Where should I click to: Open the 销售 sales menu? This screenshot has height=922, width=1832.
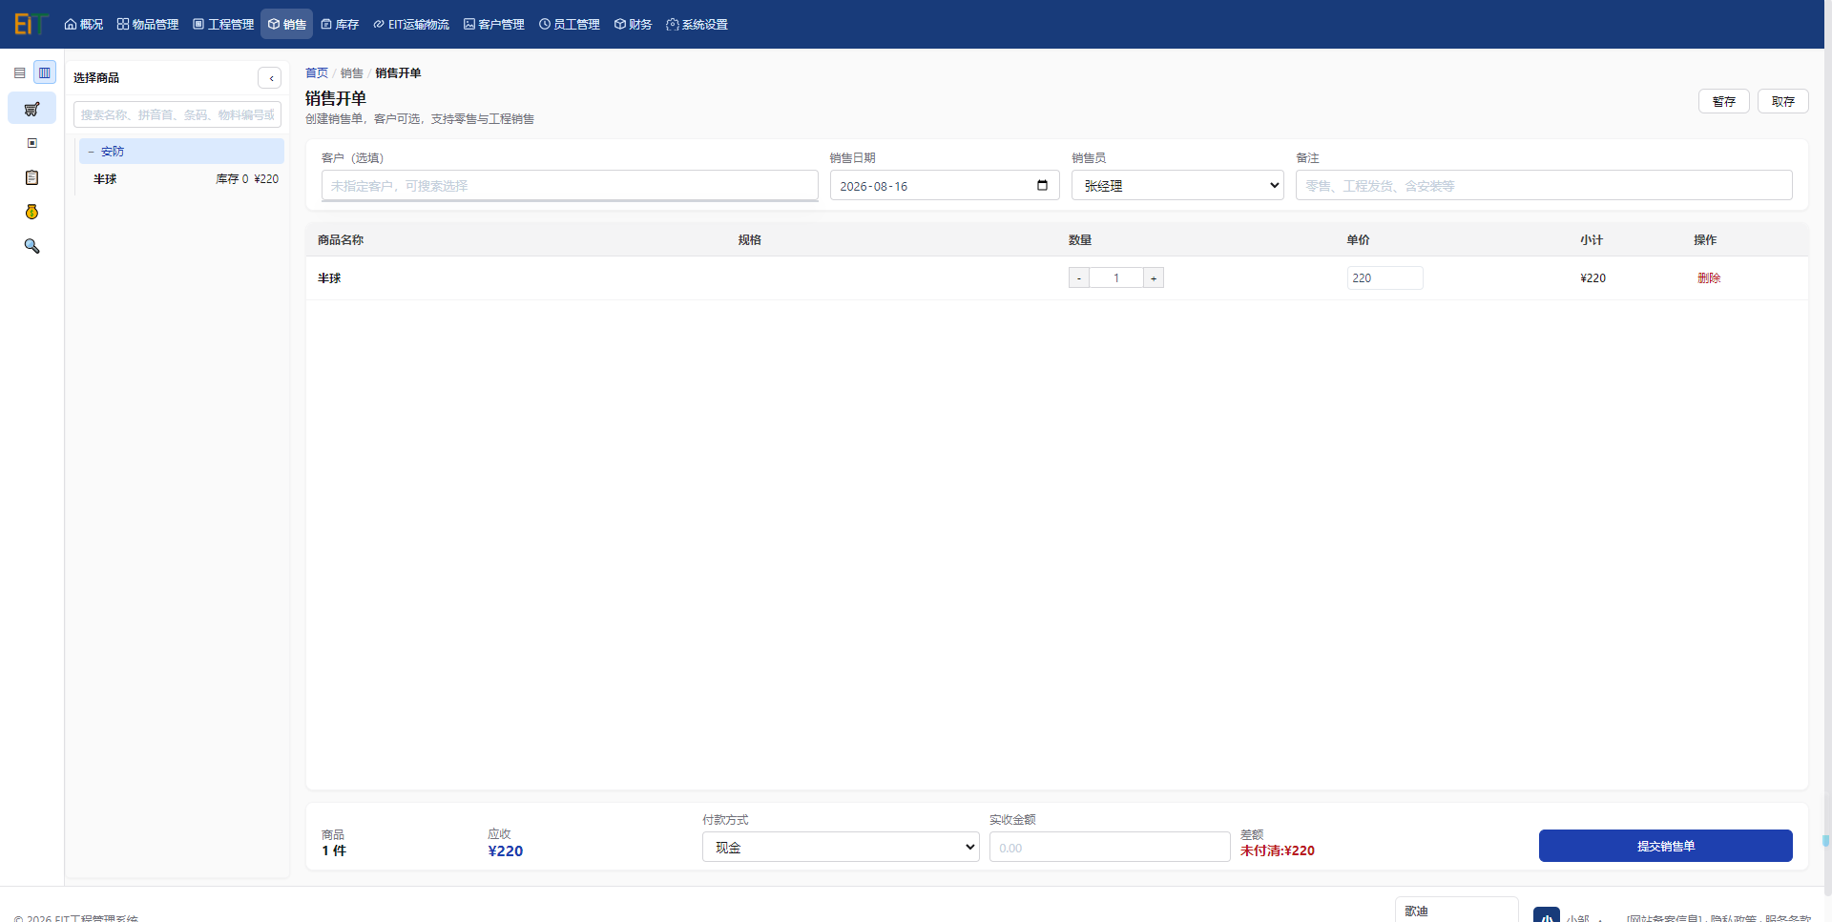coord(287,24)
